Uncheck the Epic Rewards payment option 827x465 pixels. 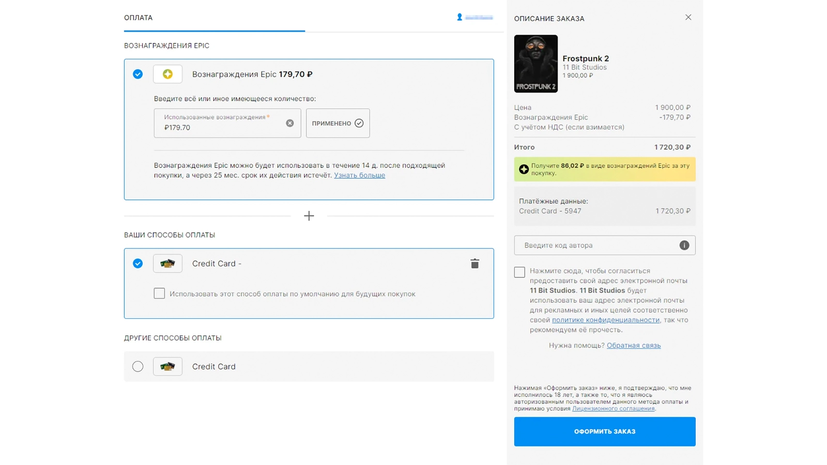point(137,74)
